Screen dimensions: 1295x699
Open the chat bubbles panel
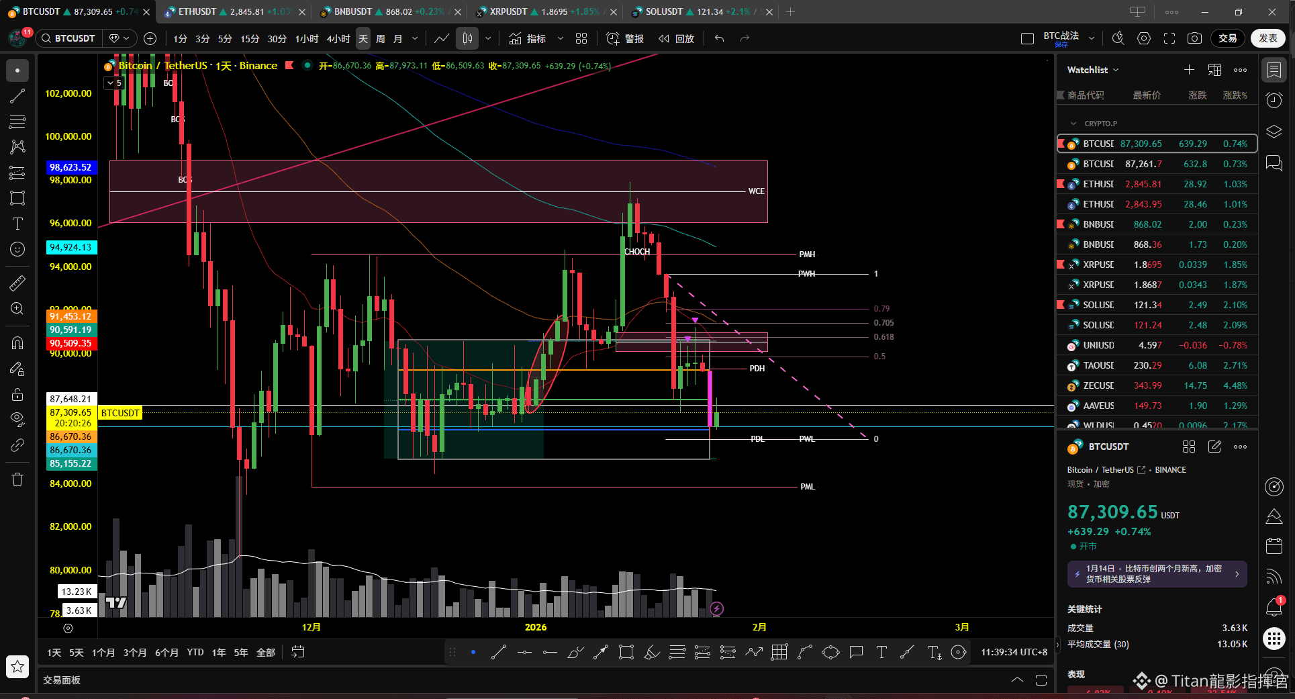pos(1274,162)
